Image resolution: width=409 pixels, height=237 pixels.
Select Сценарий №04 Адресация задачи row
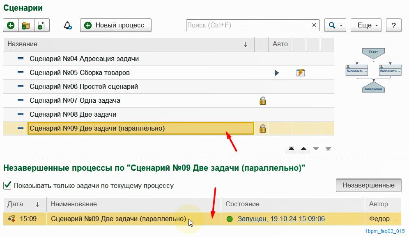84,59
